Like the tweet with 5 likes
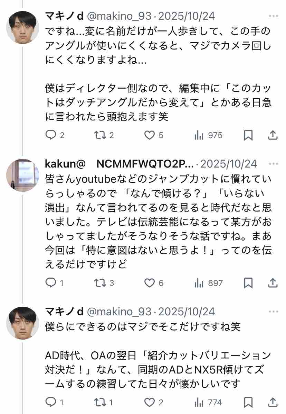This screenshot has height=414, width=286. point(154,135)
